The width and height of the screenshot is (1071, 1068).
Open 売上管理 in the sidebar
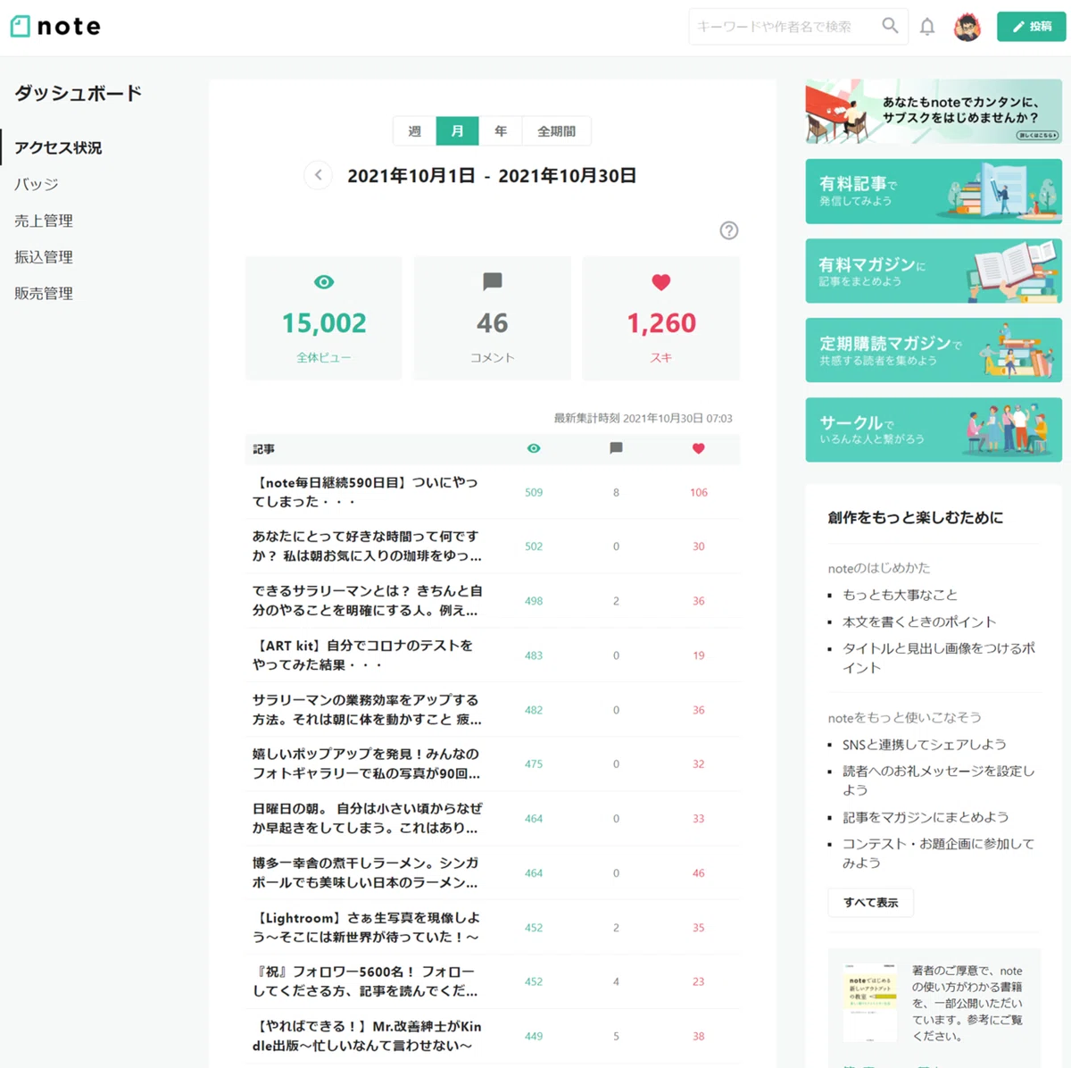[44, 221]
